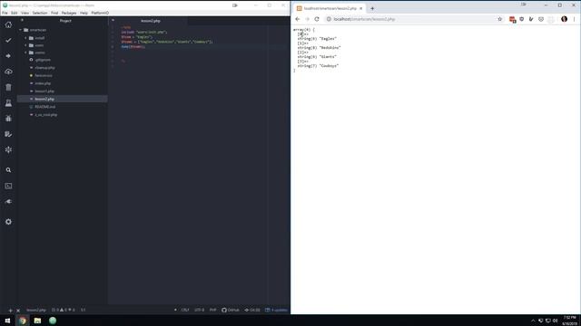Open the Packages menu in Atom
Screen dimensions: 581x326
[69, 13]
